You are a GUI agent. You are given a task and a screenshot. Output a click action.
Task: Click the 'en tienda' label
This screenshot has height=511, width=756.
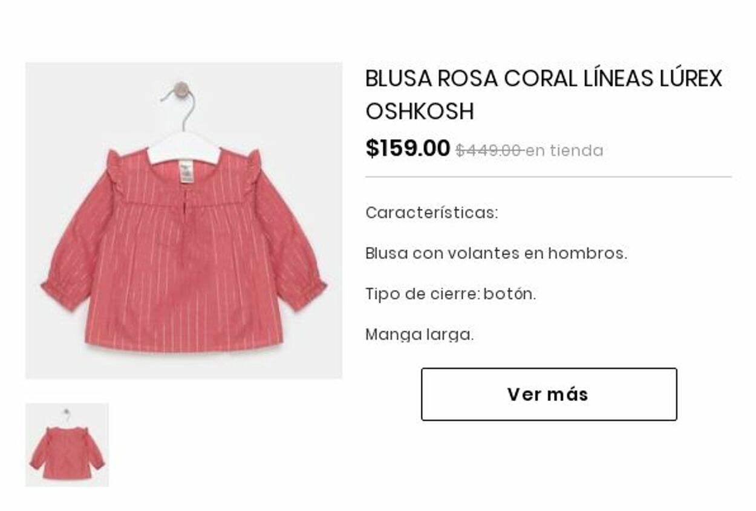(564, 151)
